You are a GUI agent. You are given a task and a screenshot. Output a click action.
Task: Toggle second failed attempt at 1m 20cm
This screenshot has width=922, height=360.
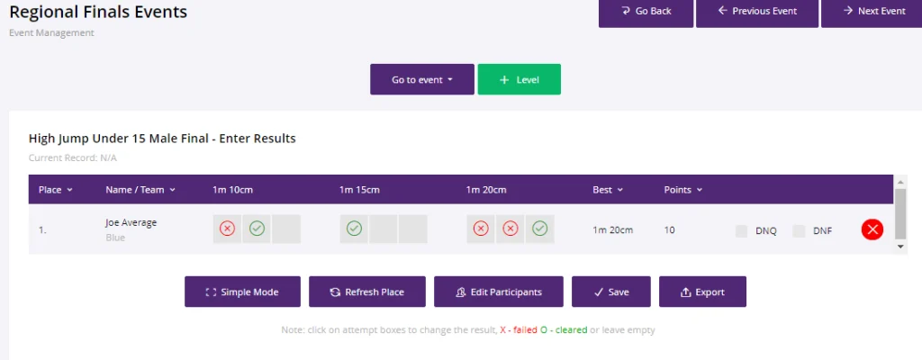point(511,229)
